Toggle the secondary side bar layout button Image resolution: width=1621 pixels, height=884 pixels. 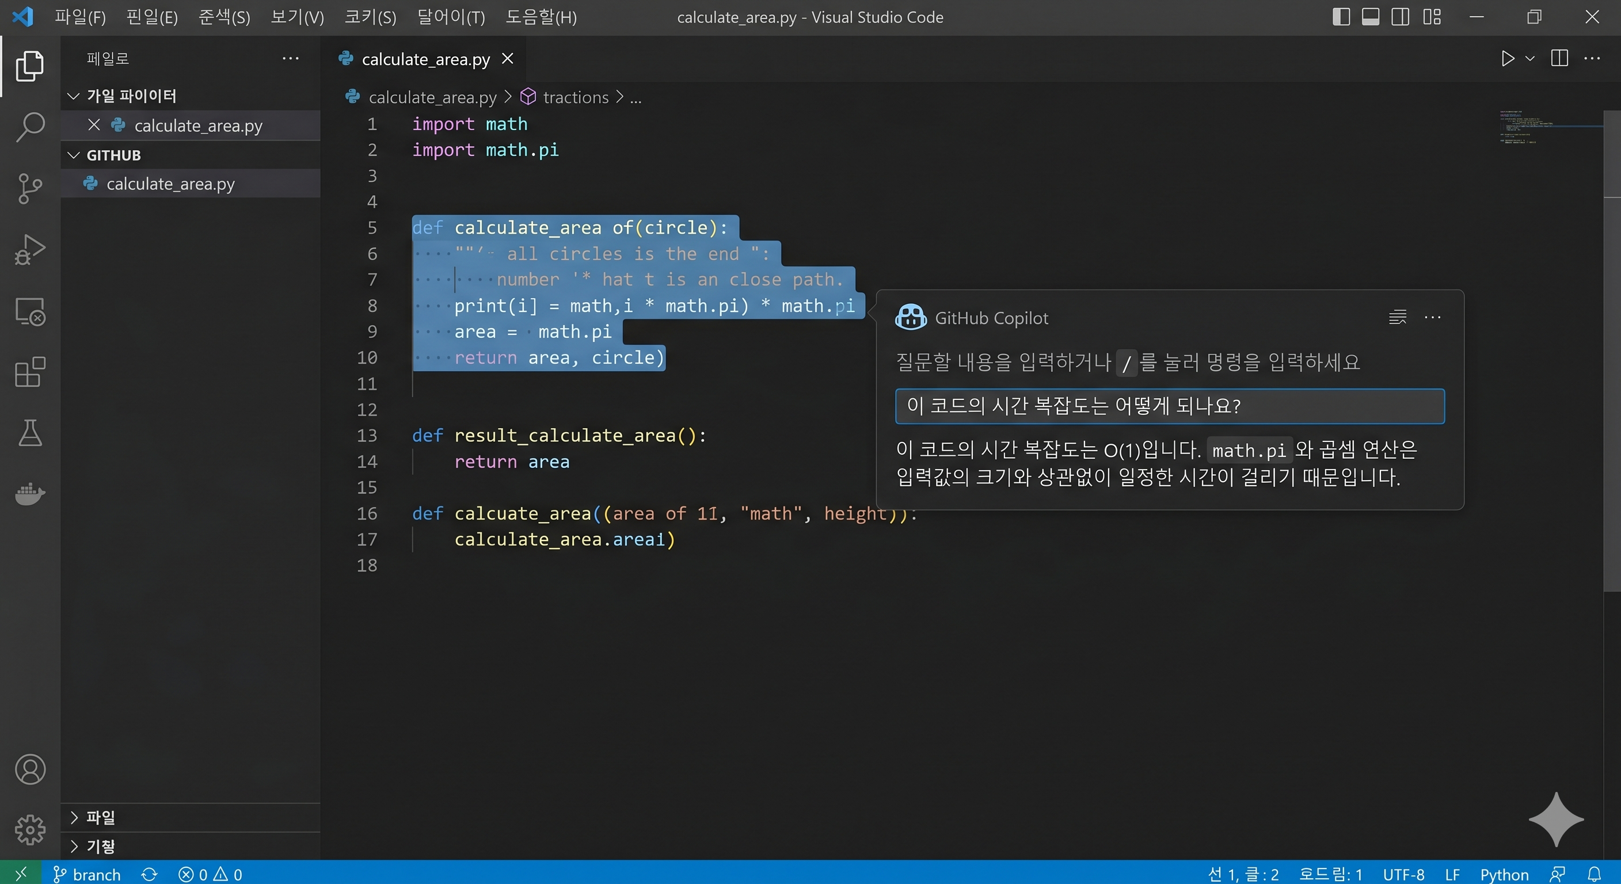(1400, 17)
